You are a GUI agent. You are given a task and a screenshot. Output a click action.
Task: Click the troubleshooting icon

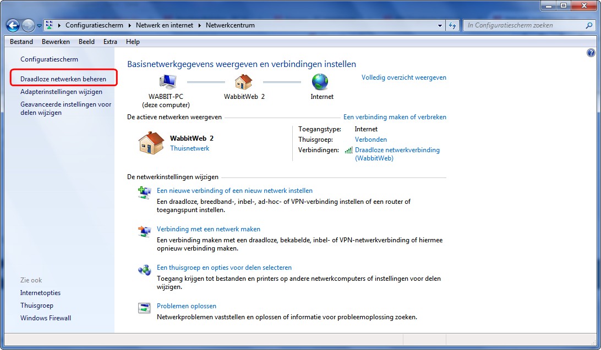(144, 308)
